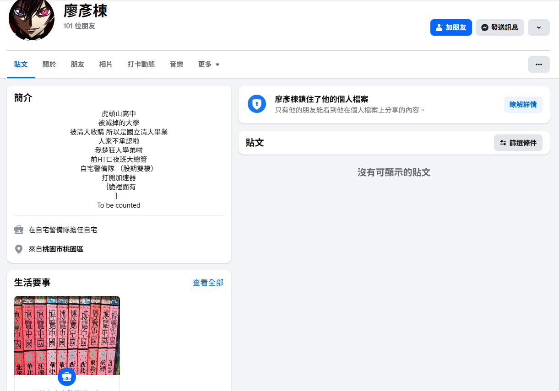Click the location pin icon
The width and height of the screenshot is (559, 391).
19,249
